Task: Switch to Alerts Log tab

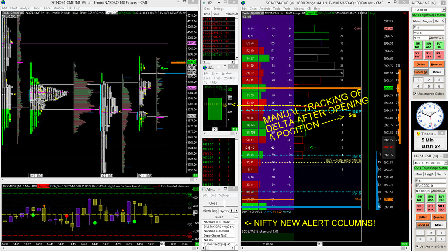Action: [x=210, y=211]
